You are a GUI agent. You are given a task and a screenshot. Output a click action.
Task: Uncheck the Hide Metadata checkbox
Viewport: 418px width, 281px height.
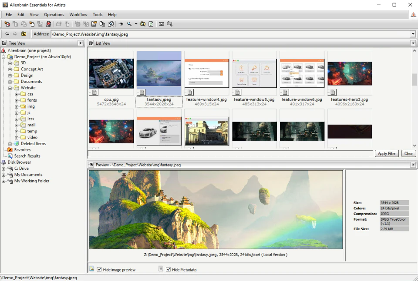[x=169, y=269]
